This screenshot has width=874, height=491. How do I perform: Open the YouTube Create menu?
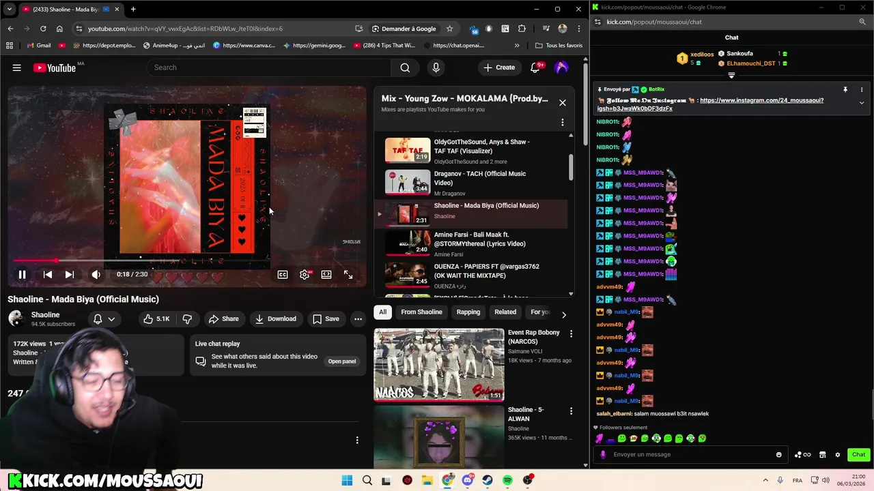499,68
